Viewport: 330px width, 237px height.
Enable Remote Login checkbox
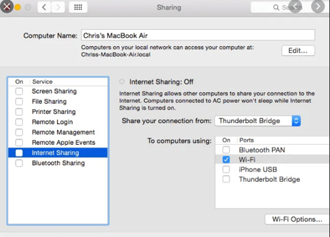point(19,122)
